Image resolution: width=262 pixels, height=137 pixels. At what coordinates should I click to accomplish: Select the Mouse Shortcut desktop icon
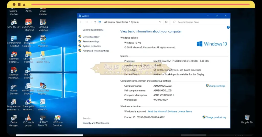tap(14, 89)
